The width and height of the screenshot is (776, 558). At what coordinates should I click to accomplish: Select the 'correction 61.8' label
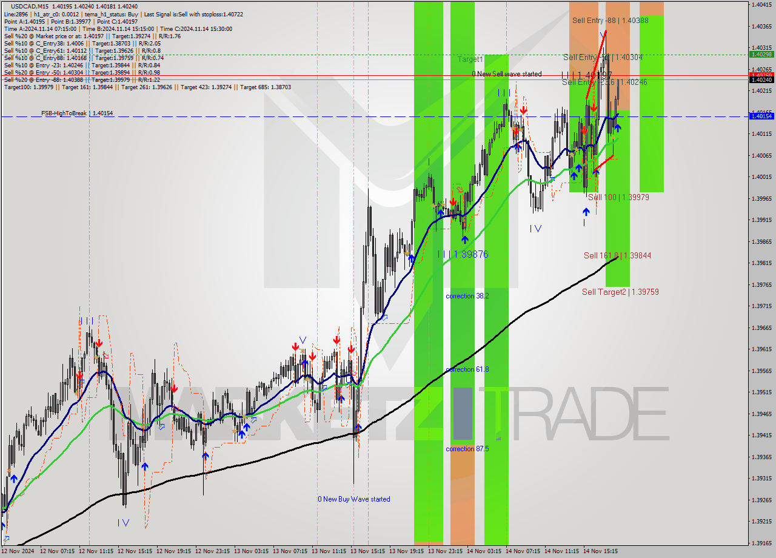[x=467, y=369]
